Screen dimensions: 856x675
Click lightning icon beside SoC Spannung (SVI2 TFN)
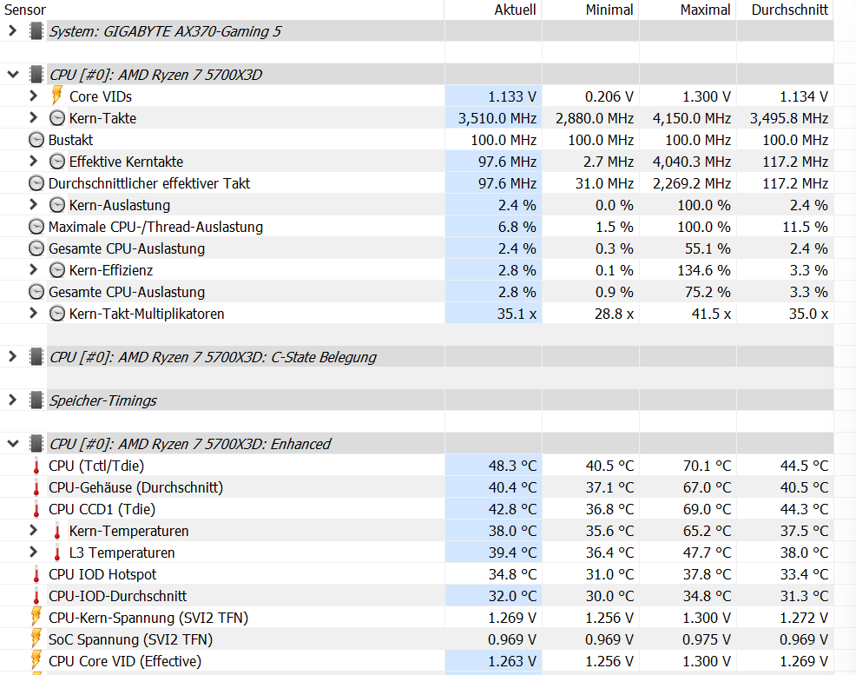point(36,639)
